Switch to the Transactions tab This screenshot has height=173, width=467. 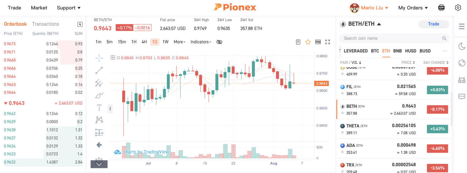pyautogui.click(x=46, y=24)
